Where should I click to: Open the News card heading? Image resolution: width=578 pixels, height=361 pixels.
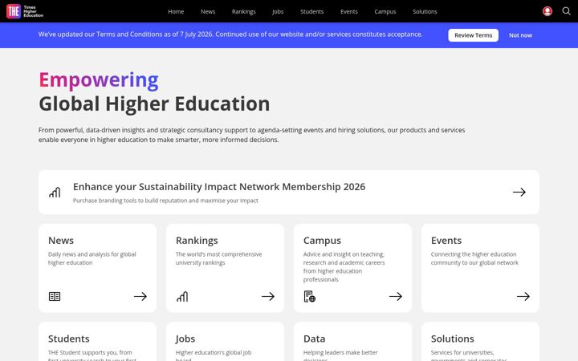coord(61,241)
